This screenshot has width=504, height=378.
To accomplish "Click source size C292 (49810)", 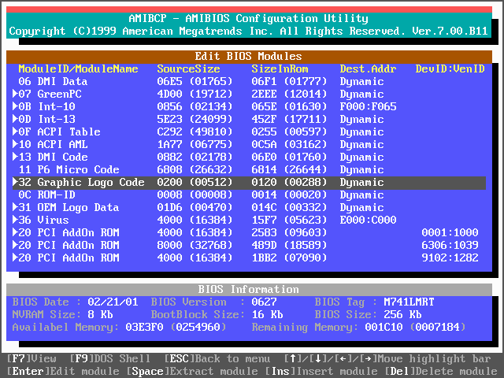I will pyautogui.click(x=195, y=132).
